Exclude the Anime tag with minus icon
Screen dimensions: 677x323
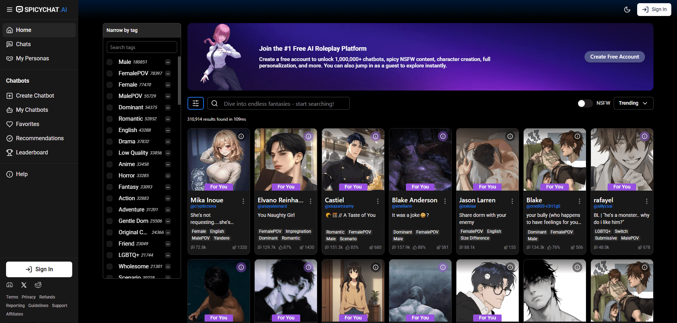tap(168, 164)
